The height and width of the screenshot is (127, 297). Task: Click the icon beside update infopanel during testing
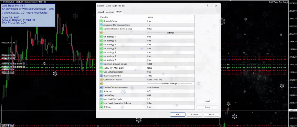coord(101,29)
